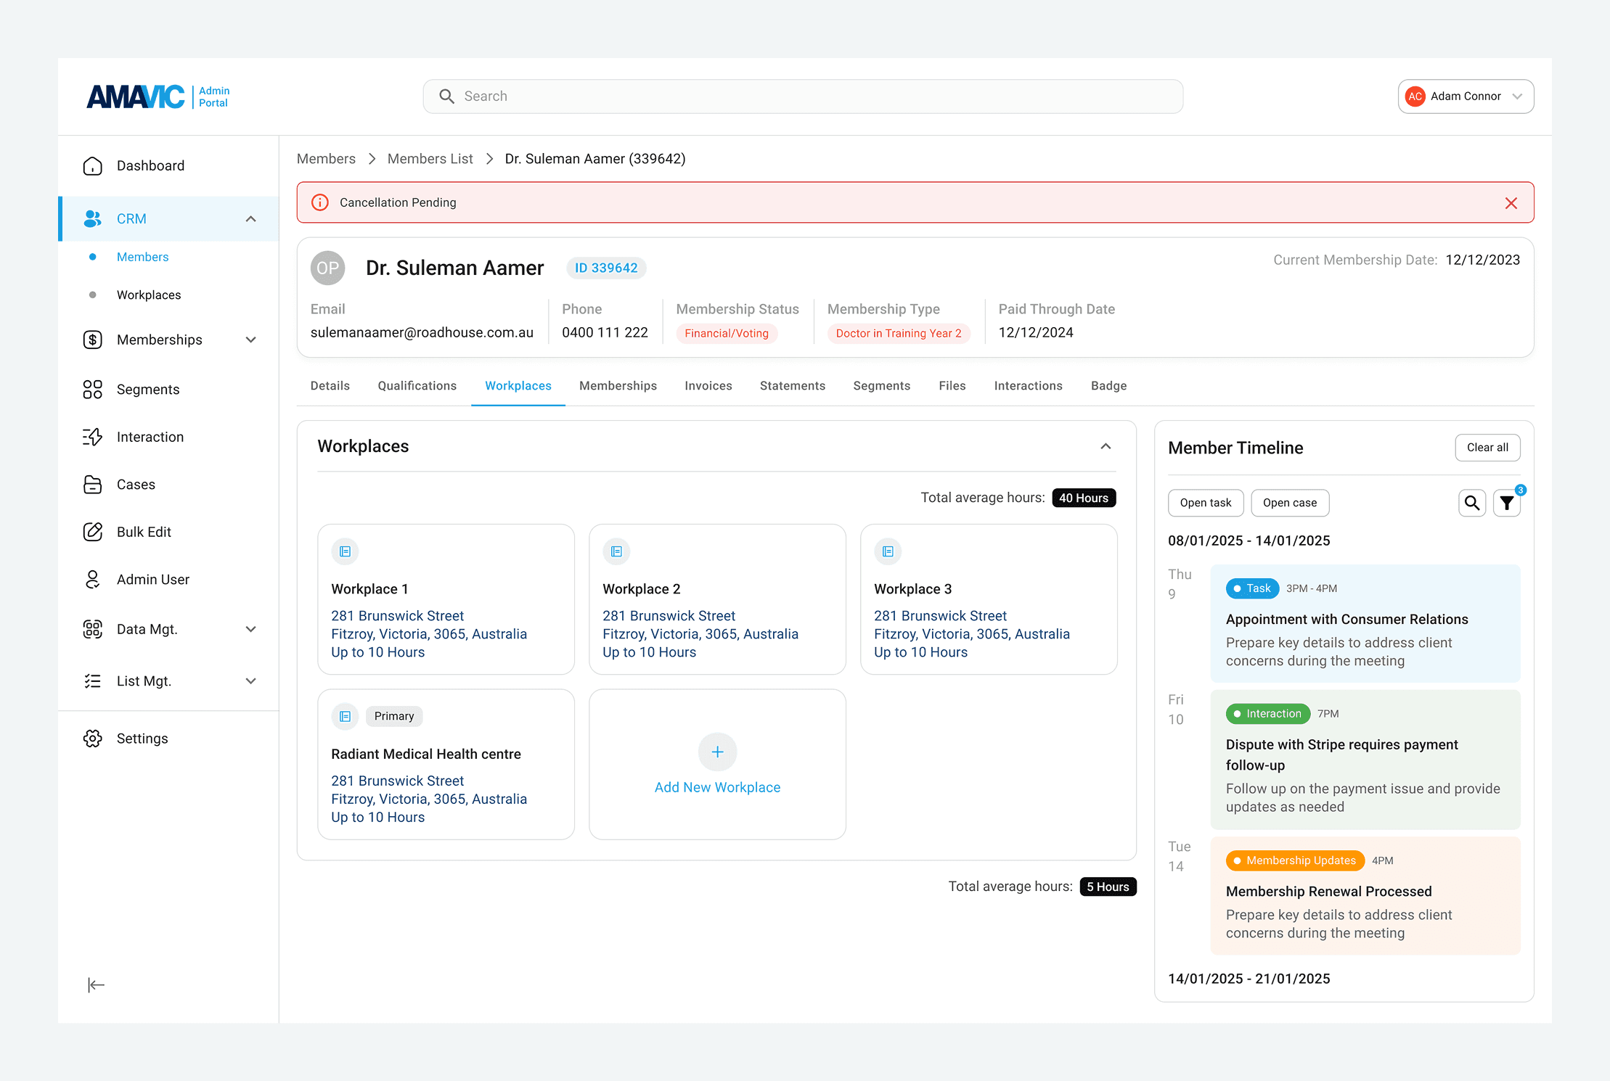The image size is (1610, 1081).
Task: Collapse sidebar using the arrow icon
Action: click(x=96, y=985)
